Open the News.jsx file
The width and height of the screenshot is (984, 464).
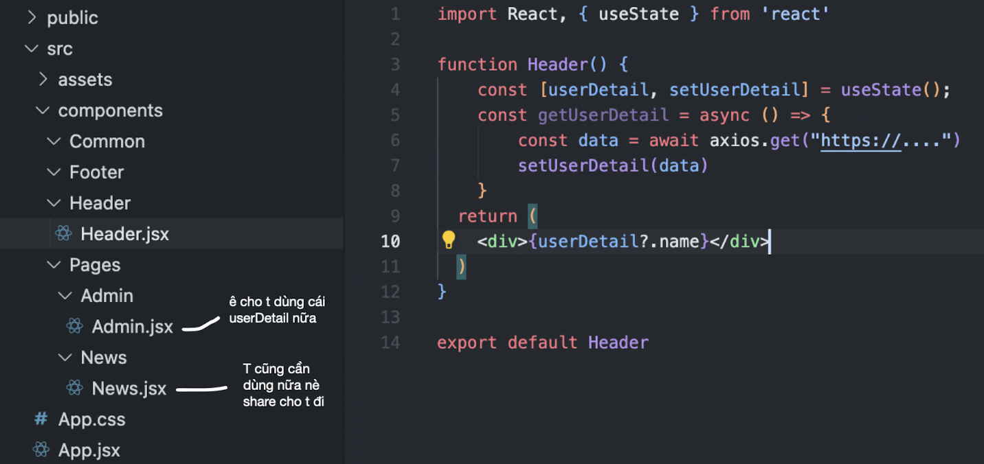pyautogui.click(x=129, y=388)
